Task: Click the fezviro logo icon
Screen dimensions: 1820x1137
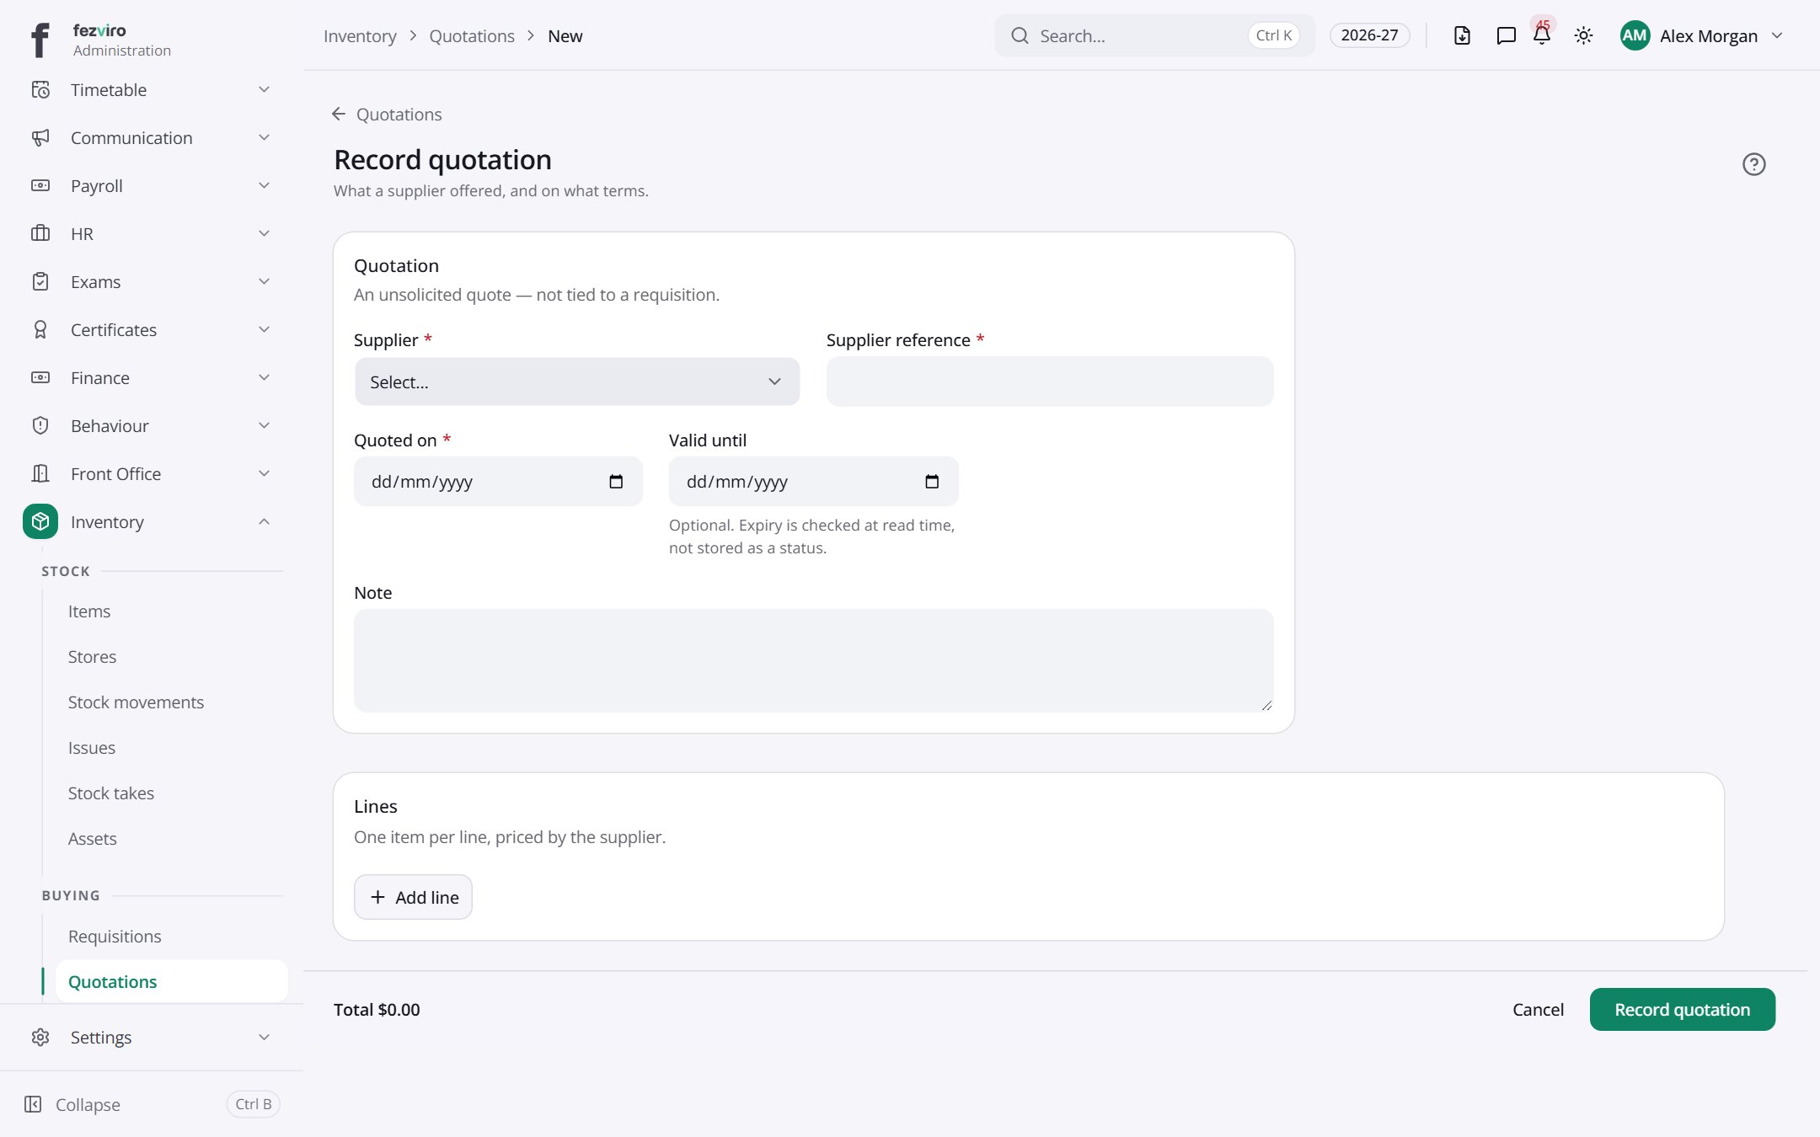Action: [x=40, y=40]
